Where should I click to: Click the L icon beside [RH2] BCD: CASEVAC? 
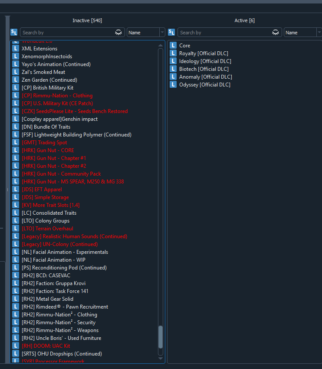(16, 276)
